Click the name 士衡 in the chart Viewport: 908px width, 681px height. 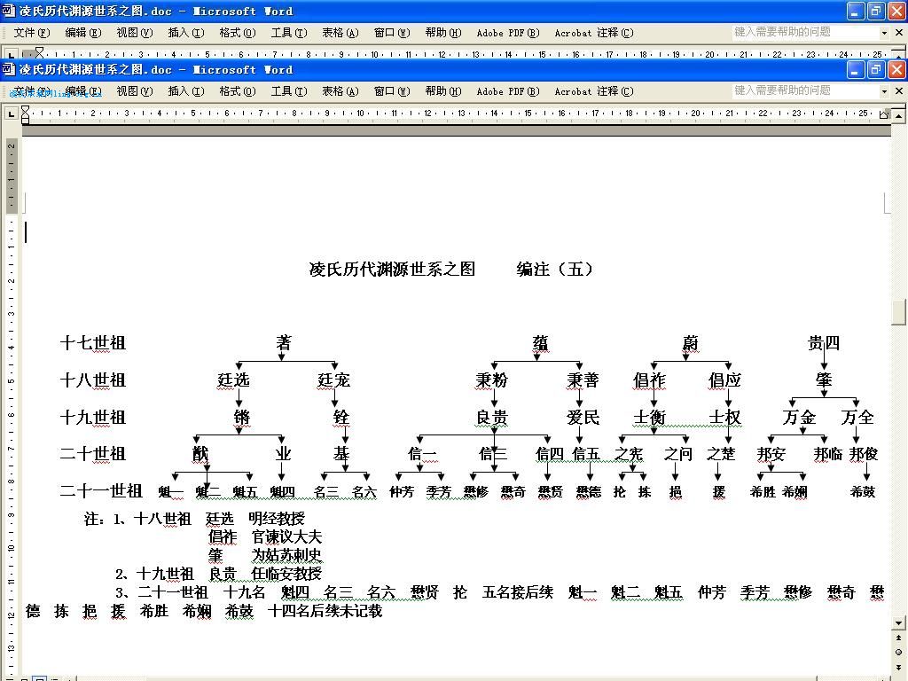650,418
